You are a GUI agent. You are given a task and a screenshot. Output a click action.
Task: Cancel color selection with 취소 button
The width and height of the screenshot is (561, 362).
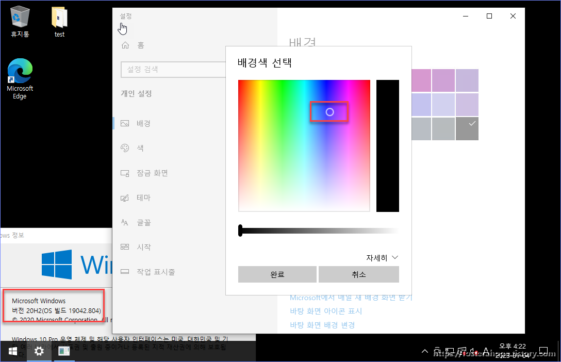tap(359, 274)
